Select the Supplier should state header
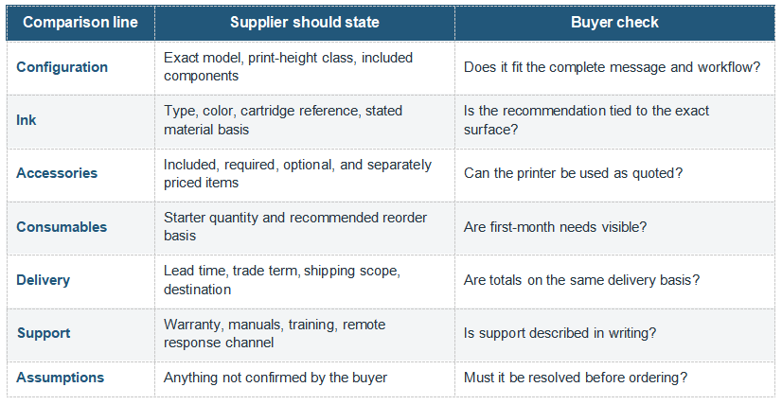The width and height of the screenshot is (782, 405). [x=304, y=23]
